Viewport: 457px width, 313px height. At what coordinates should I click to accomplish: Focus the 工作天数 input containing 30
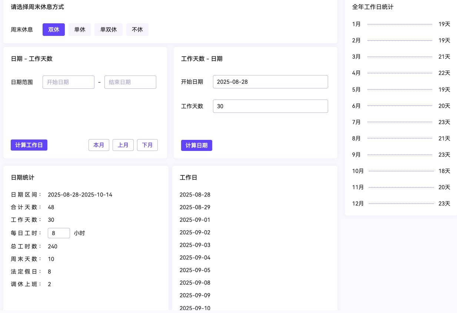point(270,106)
